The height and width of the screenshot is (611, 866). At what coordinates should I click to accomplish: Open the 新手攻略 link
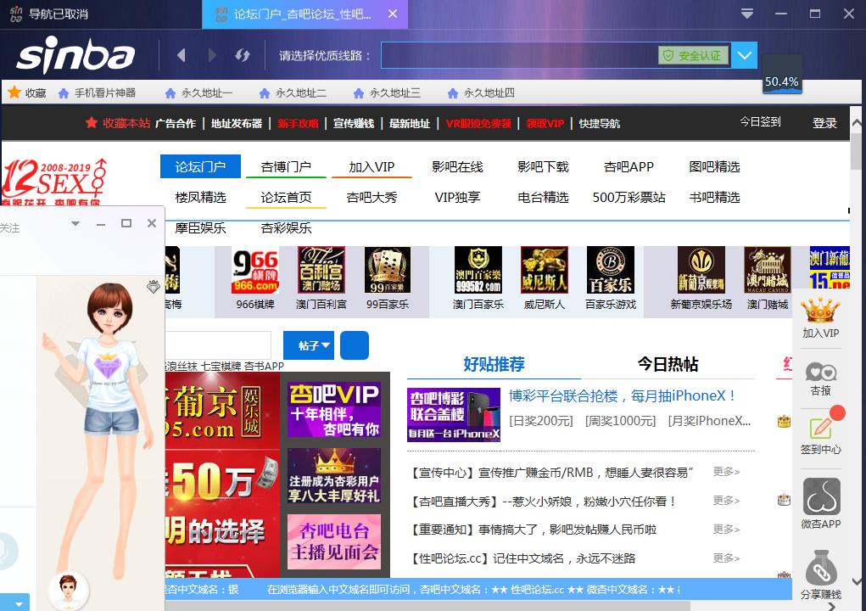click(298, 123)
